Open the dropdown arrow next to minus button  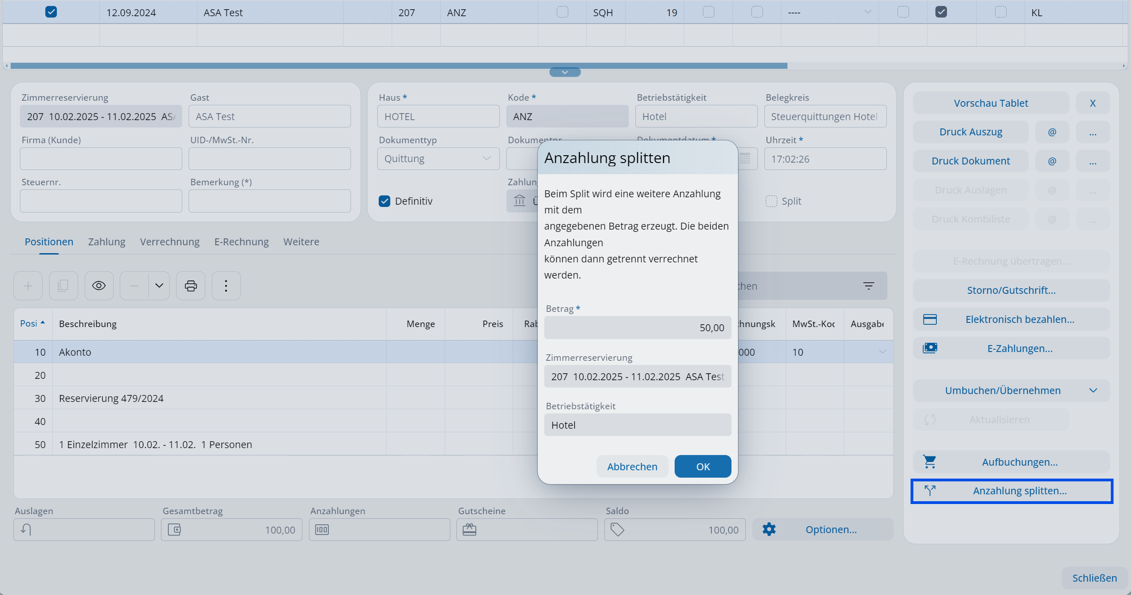pyautogui.click(x=159, y=285)
